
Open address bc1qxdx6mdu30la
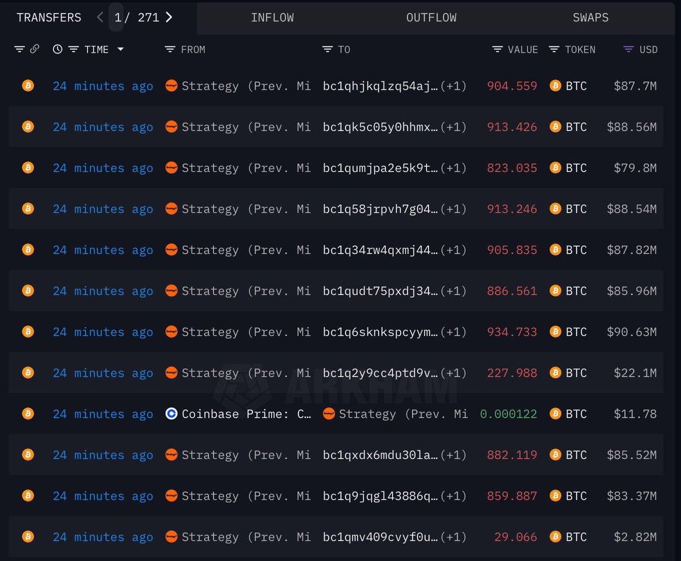(x=380, y=455)
